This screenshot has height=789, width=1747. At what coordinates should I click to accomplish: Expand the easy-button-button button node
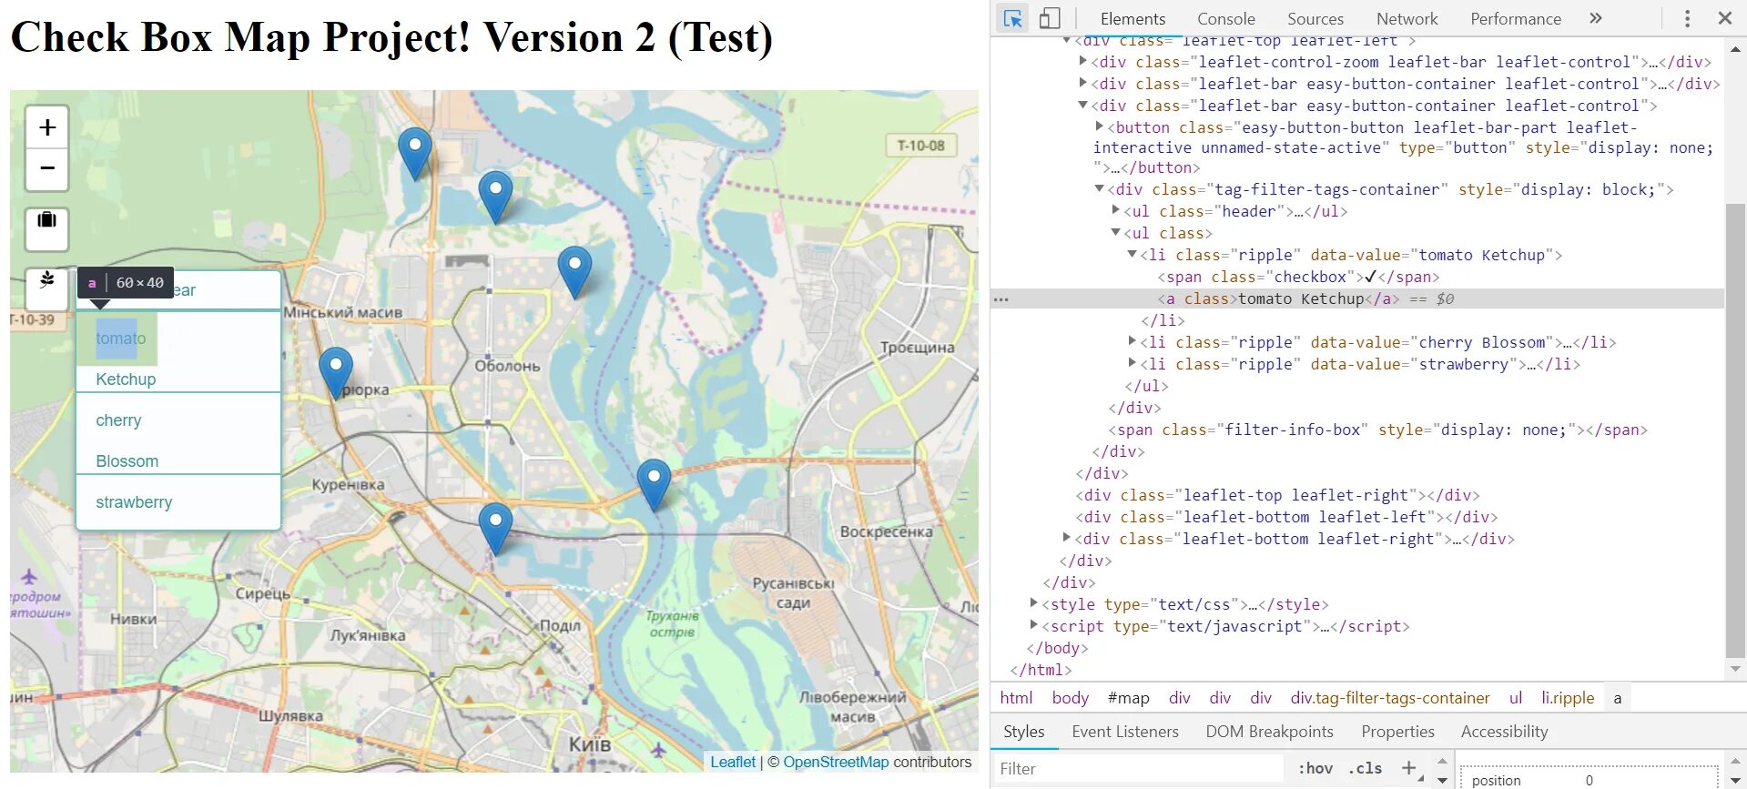click(1099, 126)
